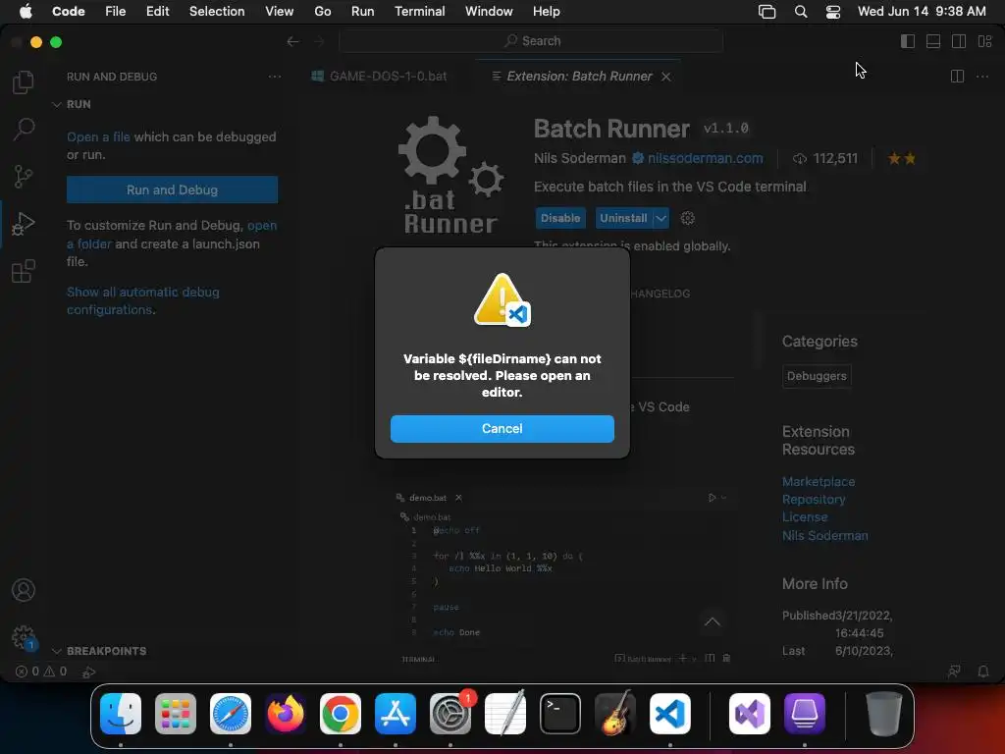Toggle the Primary Side Bar layout icon
This screenshot has width=1005, height=754.
click(x=908, y=41)
